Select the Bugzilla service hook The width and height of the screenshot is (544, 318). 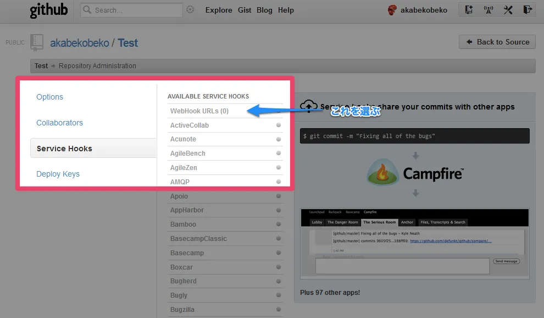[182, 310]
